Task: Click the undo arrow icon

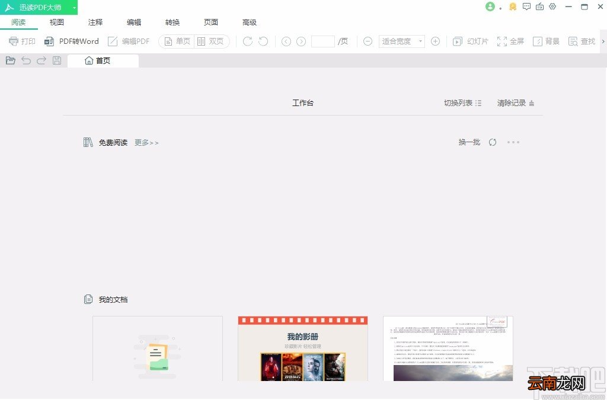Action: point(26,60)
